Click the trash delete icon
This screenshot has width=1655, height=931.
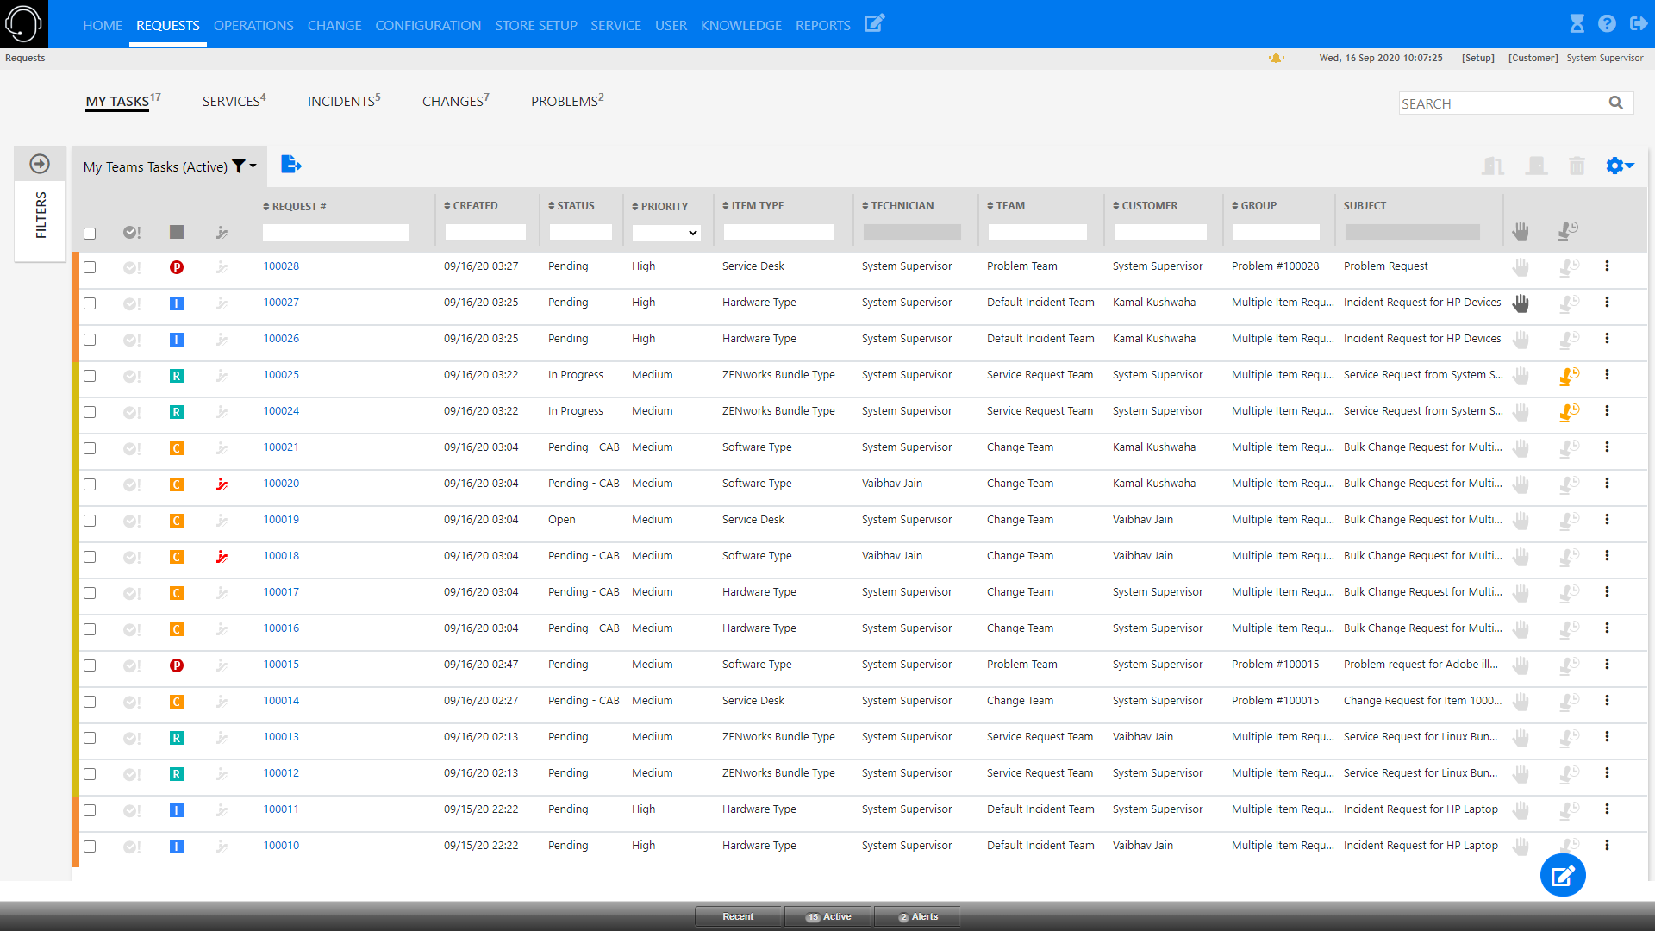[x=1577, y=166]
